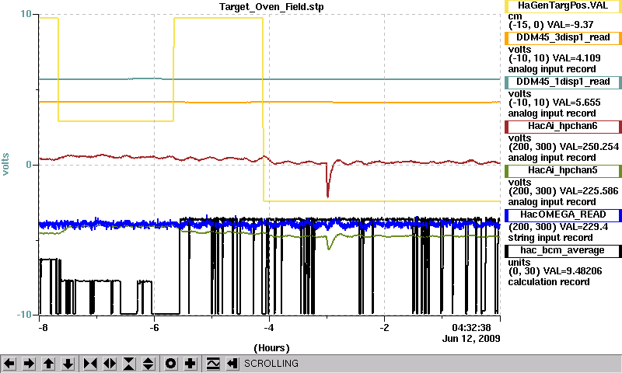This screenshot has width=622, height=373.
Task: Pan the plot left with the left arrow
Action: pos(9,363)
